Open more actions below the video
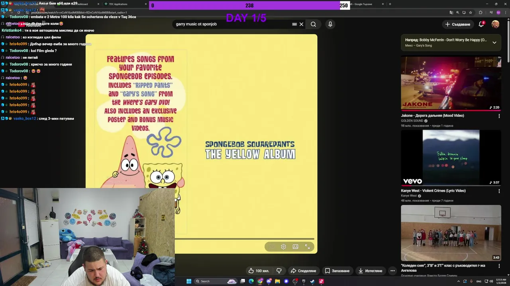Screen dimensions: 510x286 click(x=392, y=271)
